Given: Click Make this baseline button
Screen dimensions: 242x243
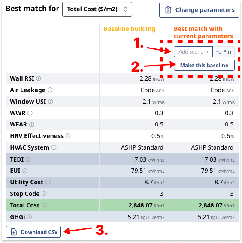Looking at the screenshot, I should click(204, 65).
